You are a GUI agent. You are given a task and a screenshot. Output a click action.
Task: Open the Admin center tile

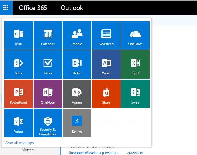(77, 94)
